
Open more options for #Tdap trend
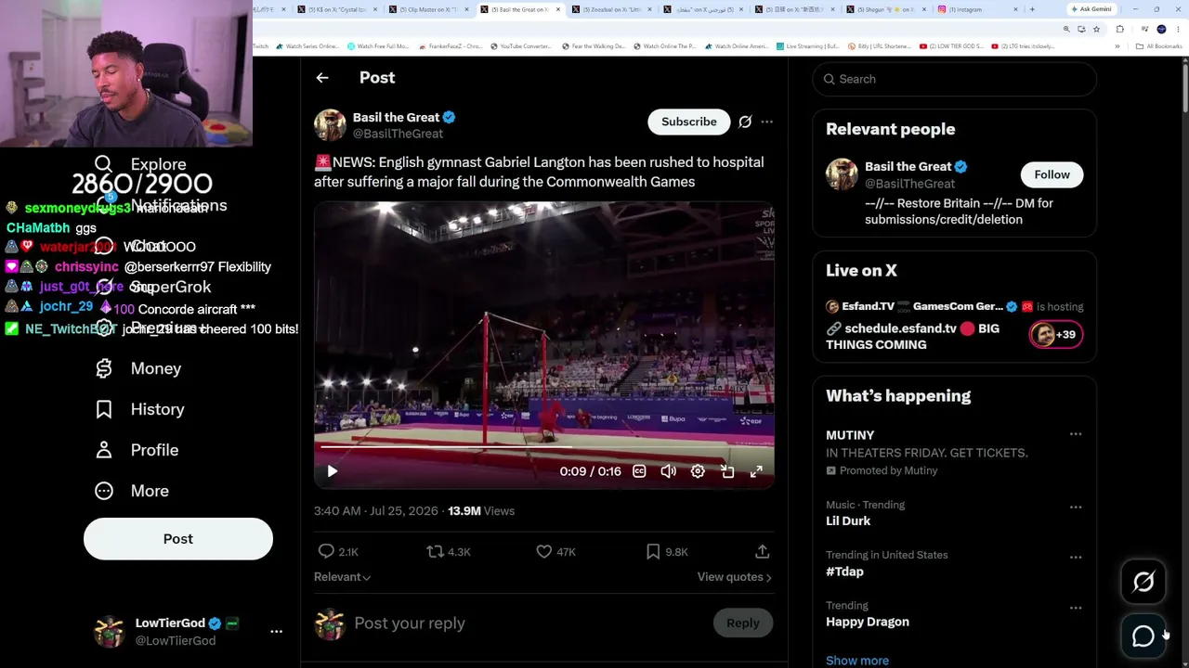click(x=1076, y=557)
